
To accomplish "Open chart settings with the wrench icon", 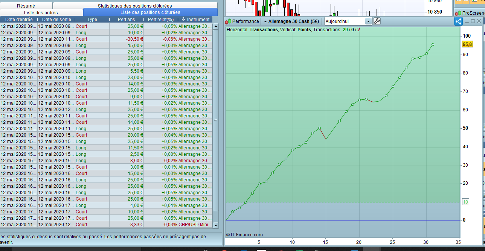I will point(377,21).
